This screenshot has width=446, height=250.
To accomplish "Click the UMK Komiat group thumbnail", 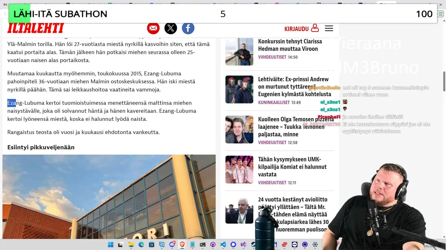I will click(x=239, y=169).
